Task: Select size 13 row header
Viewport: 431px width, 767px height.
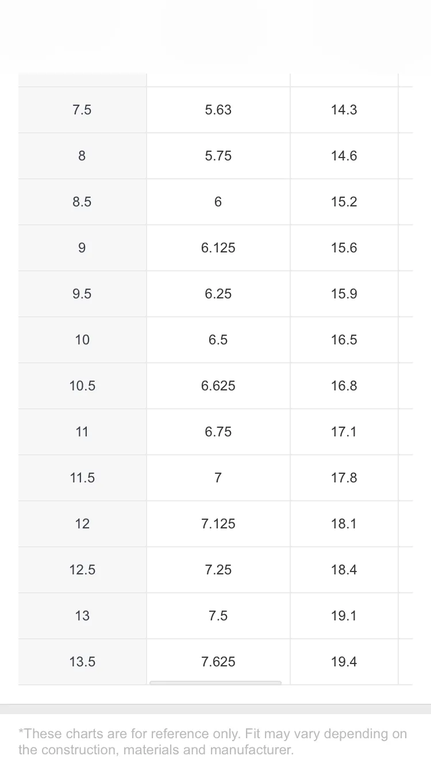Action: (x=82, y=616)
